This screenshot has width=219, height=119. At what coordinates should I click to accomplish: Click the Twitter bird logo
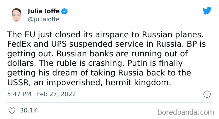207,10
